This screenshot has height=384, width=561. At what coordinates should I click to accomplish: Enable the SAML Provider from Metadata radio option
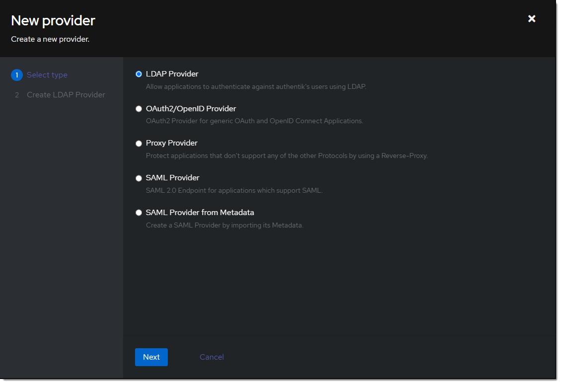tap(139, 213)
